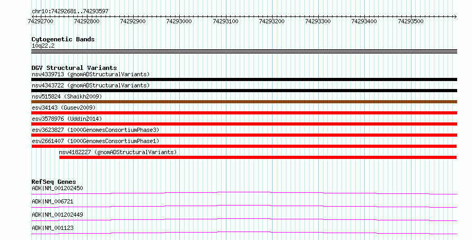Open the nsv4182227 (gnomADStructuralVariants) label

(118, 152)
